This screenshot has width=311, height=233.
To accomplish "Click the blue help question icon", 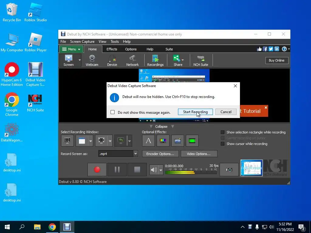I will [284, 49].
